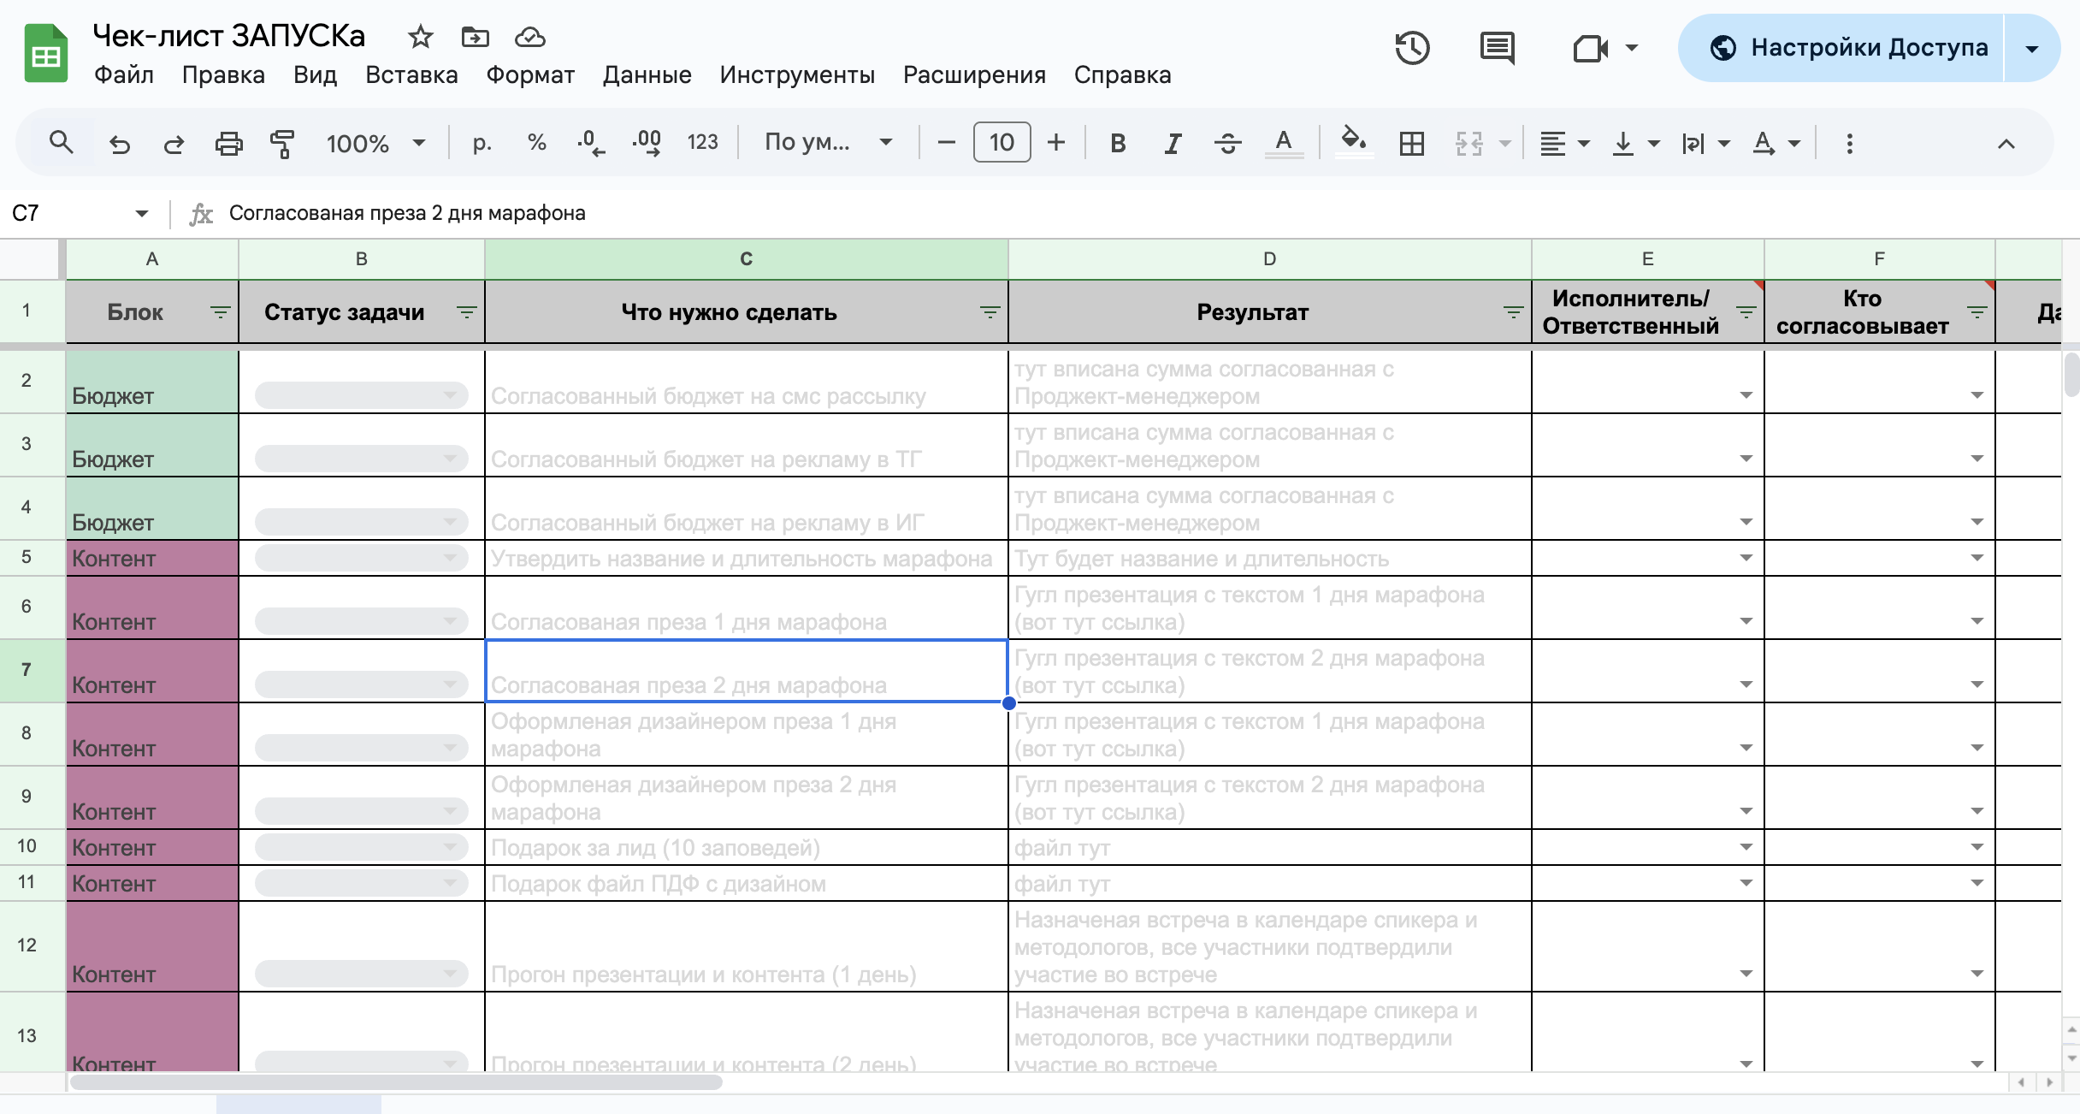Viewport: 2080px width, 1114px height.
Task: Open version history clock icon
Action: (1412, 48)
